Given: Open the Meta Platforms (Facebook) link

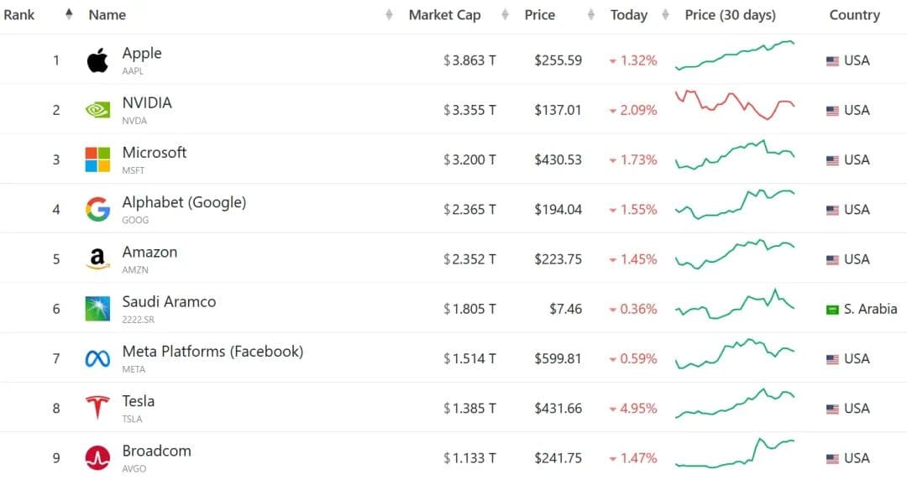Looking at the screenshot, I should pyautogui.click(x=212, y=352).
